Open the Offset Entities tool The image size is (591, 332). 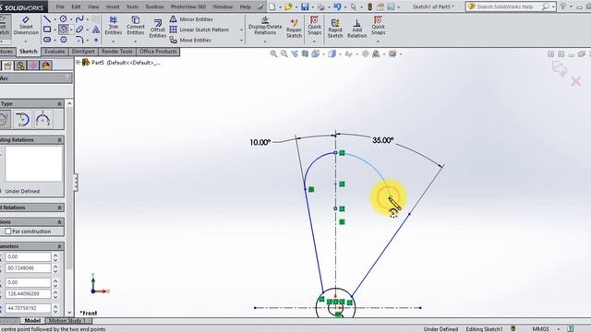[158, 29]
